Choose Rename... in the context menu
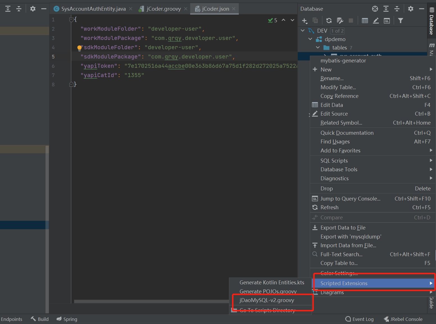Screen dimensions: 436x324 [x=373, y=78]
